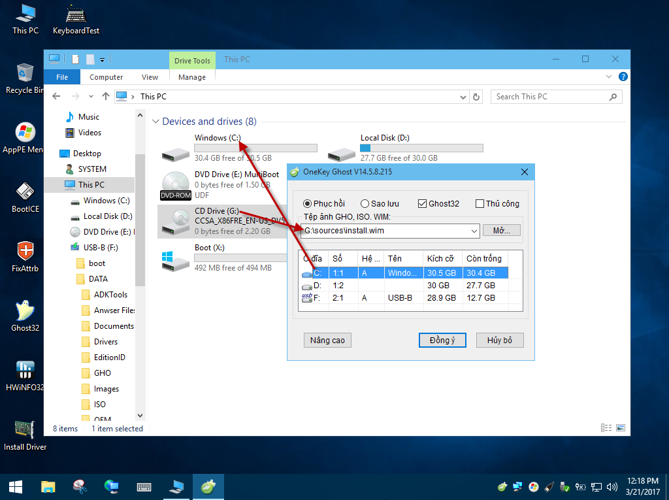Click the volume speaker tray icon
The image size is (669, 500).
pos(612,487)
